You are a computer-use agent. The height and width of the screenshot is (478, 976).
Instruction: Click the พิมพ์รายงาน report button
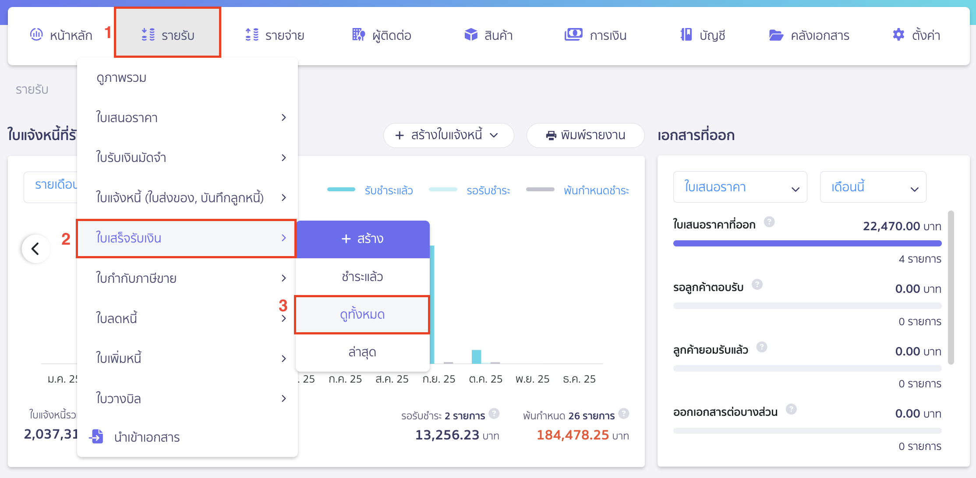pyautogui.click(x=585, y=136)
